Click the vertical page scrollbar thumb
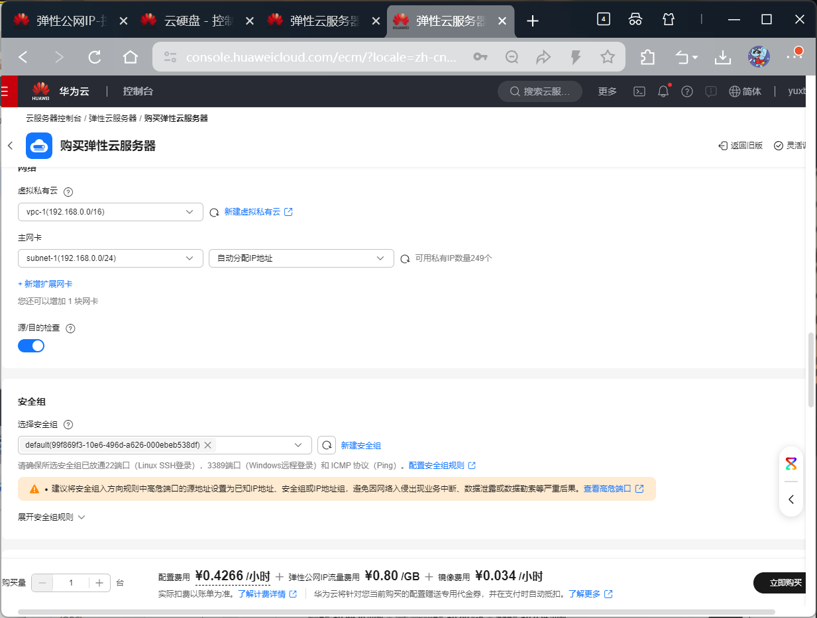This screenshot has height=618, width=817. 811,370
